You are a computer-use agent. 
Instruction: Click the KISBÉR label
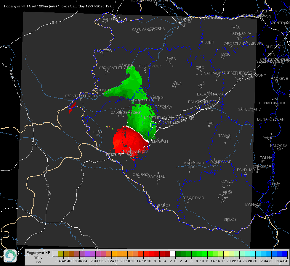208,42
